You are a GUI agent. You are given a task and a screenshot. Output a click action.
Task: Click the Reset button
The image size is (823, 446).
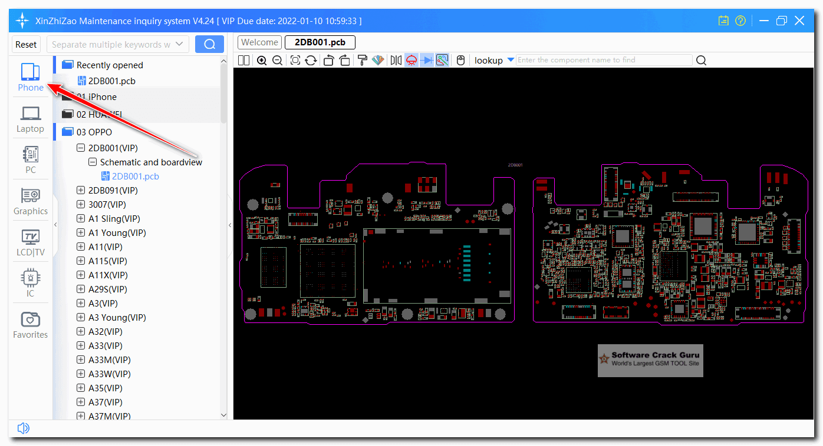pos(26,44)
